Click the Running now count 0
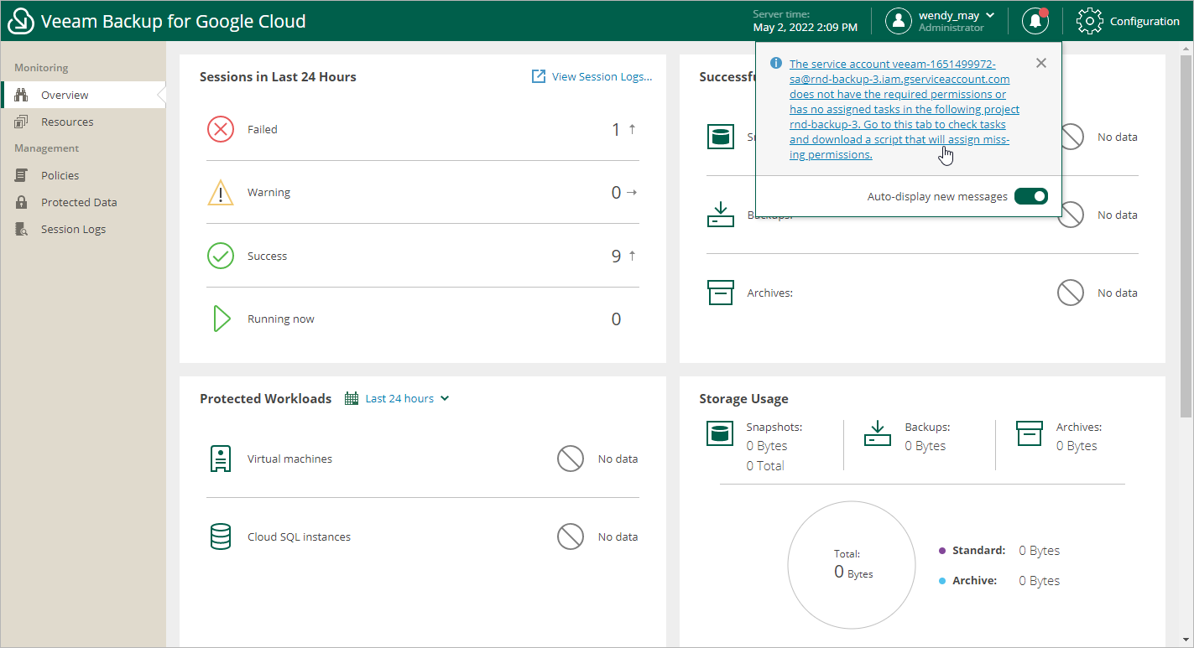1194x648 pixels. (x=616, y=319)
